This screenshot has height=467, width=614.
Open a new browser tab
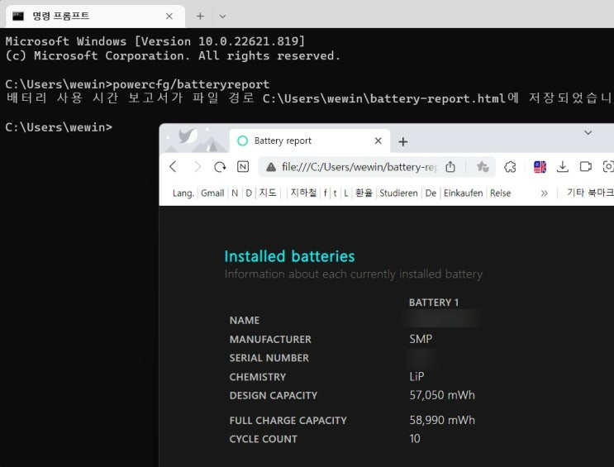tap(403, 141)
